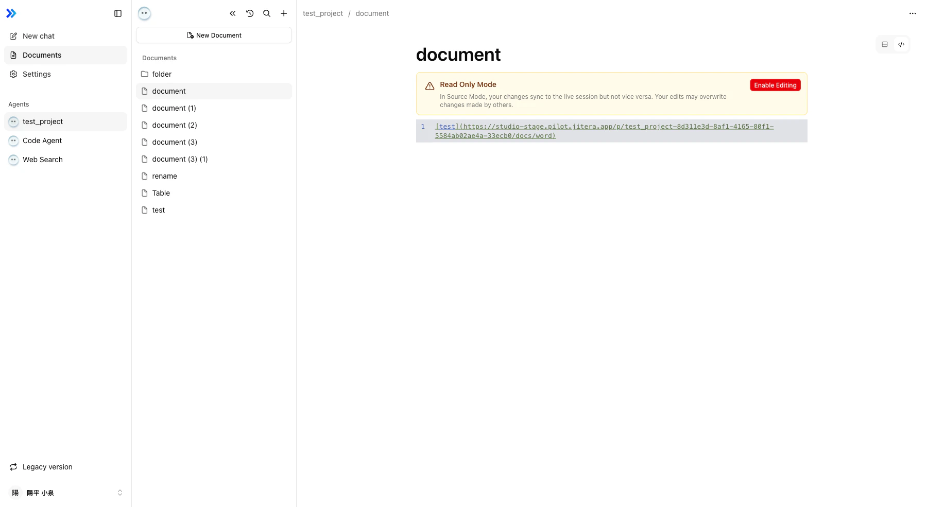Select the Code Agent
This screenshot has height=507, width=927.
[65, 141]
